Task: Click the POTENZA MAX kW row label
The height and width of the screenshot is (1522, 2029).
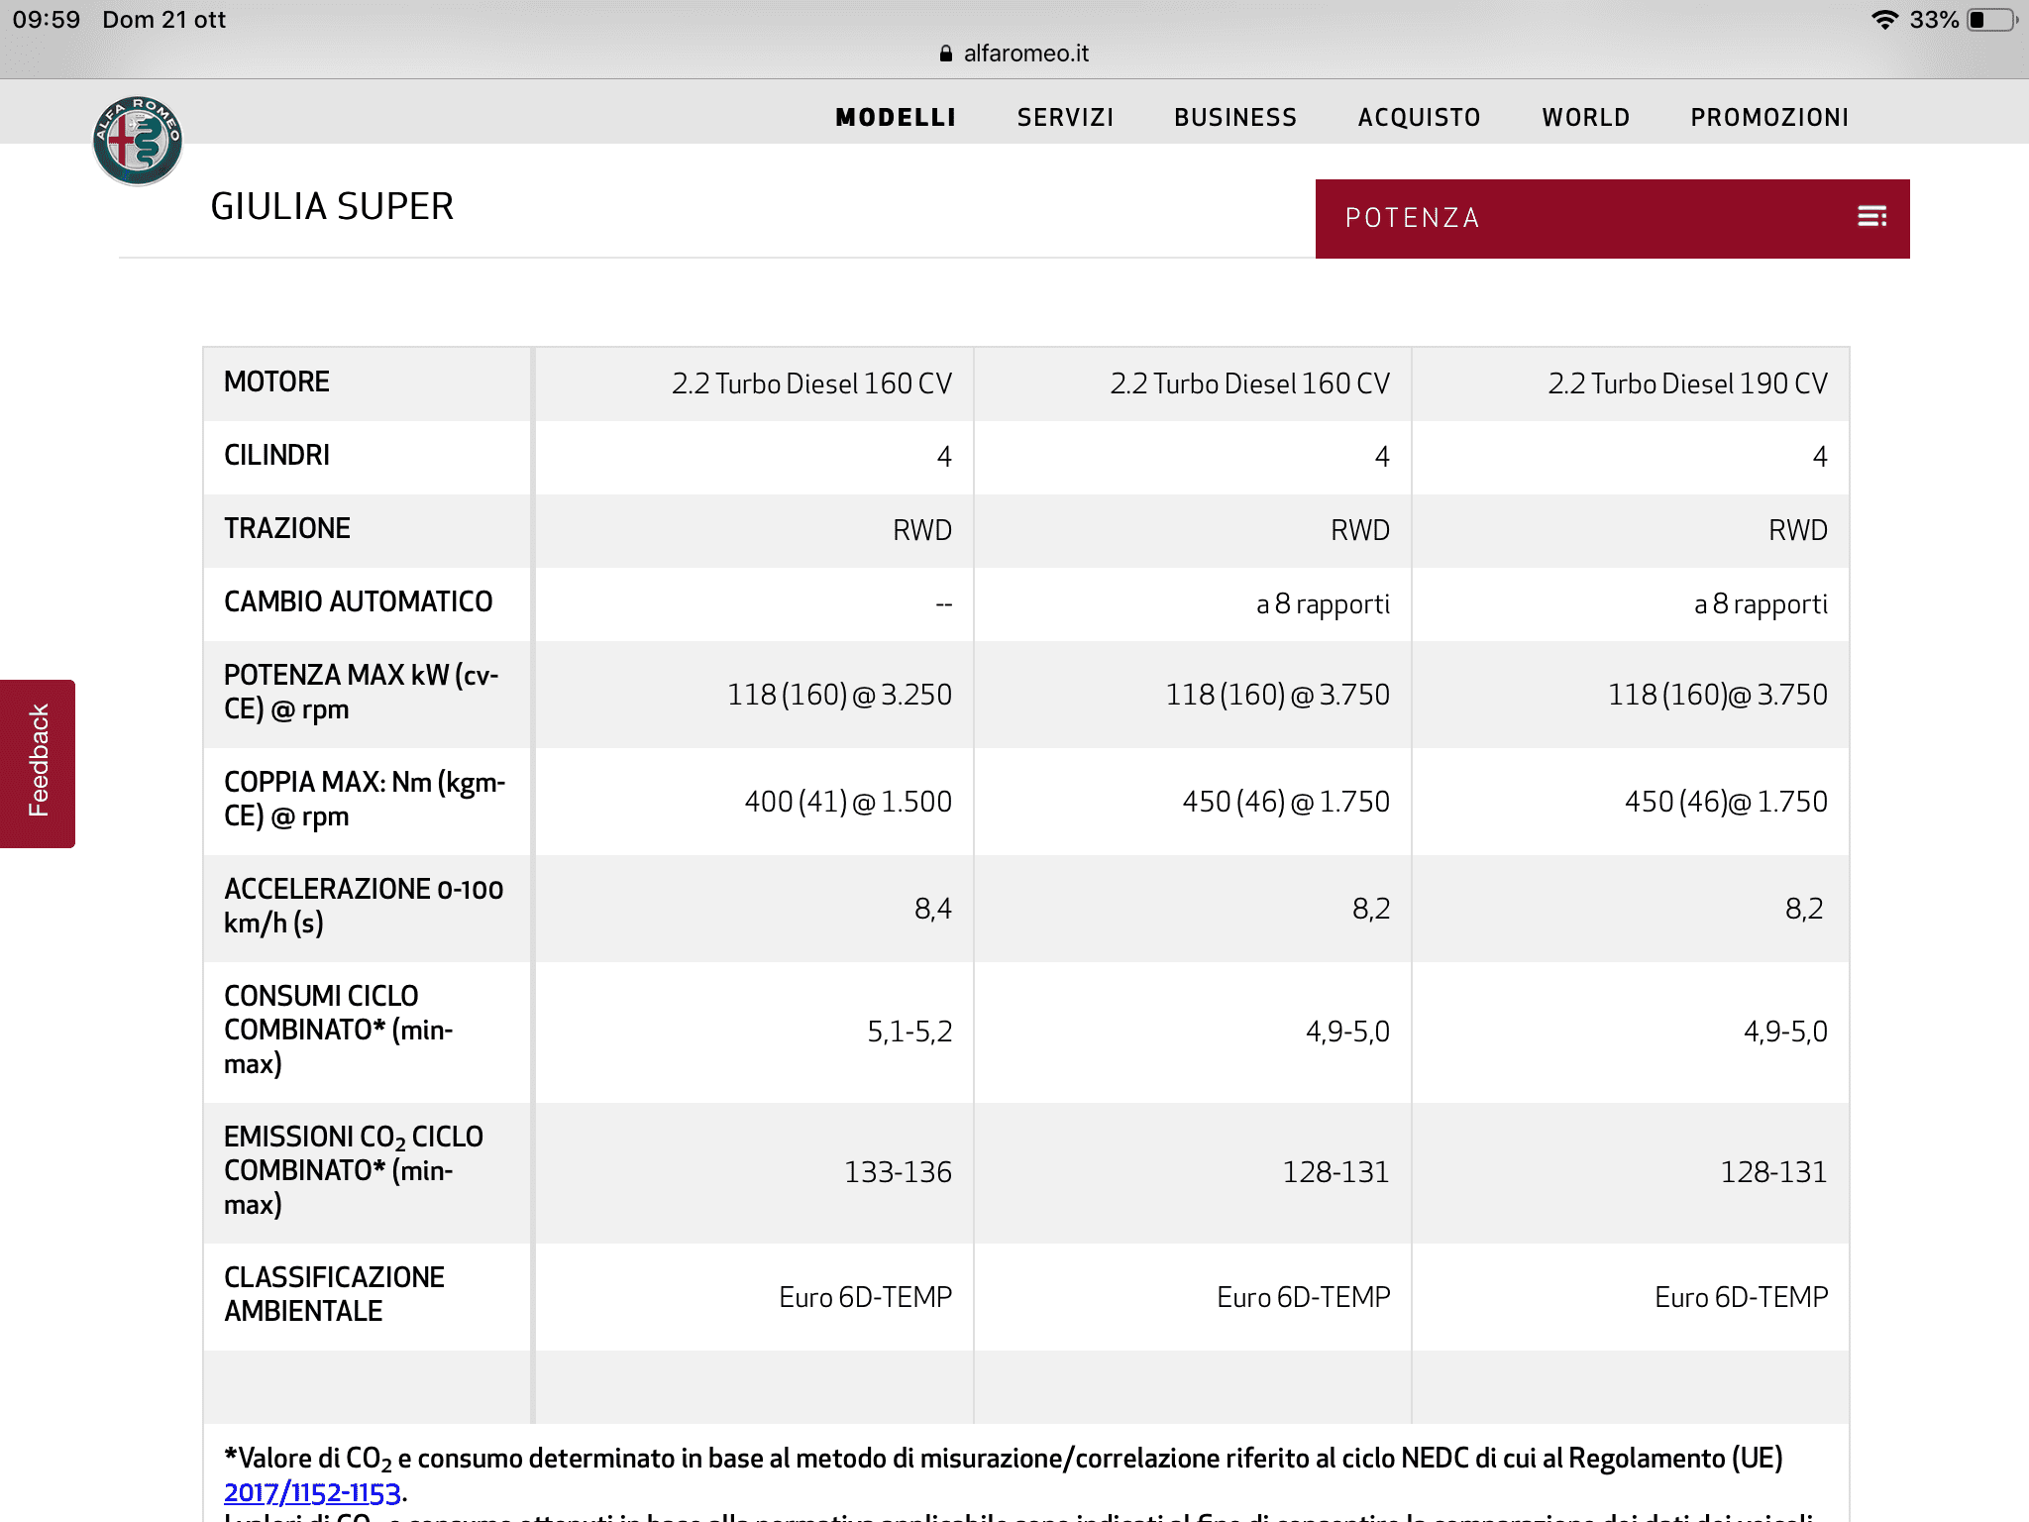Action: click(x=362, y=693)
